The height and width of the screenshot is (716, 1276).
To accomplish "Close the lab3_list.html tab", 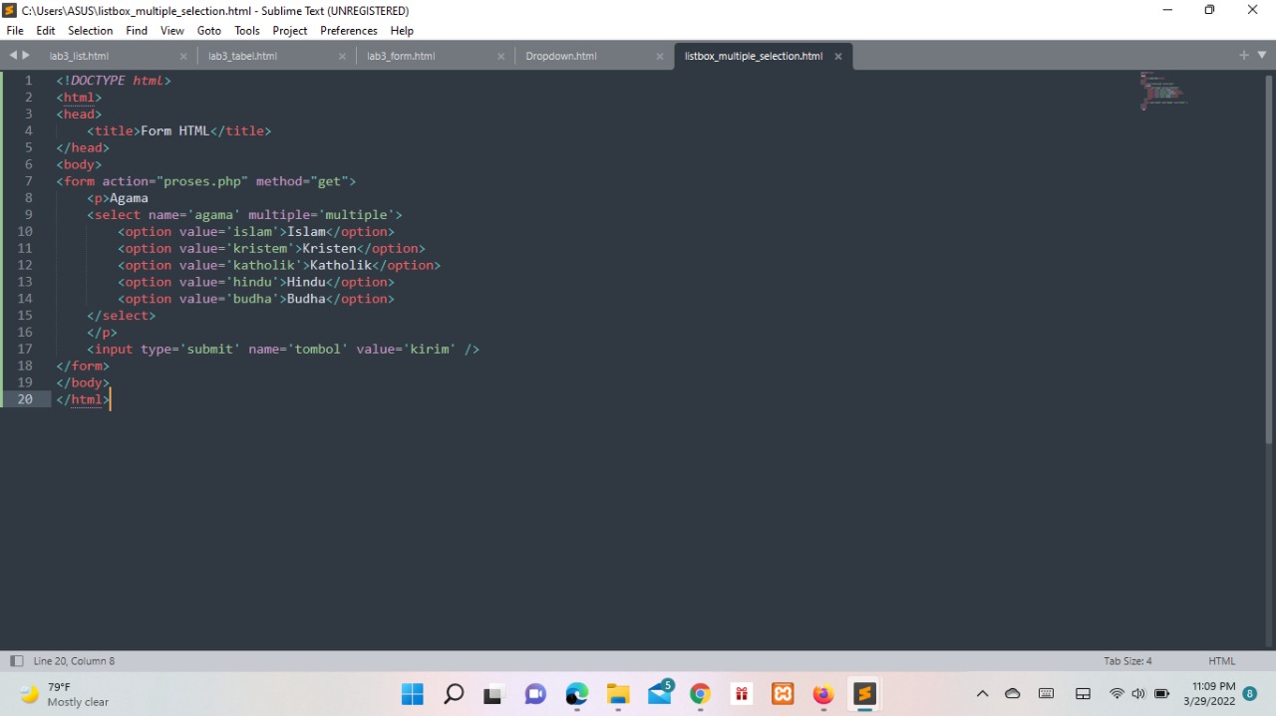I will click(x=183, y=57).
